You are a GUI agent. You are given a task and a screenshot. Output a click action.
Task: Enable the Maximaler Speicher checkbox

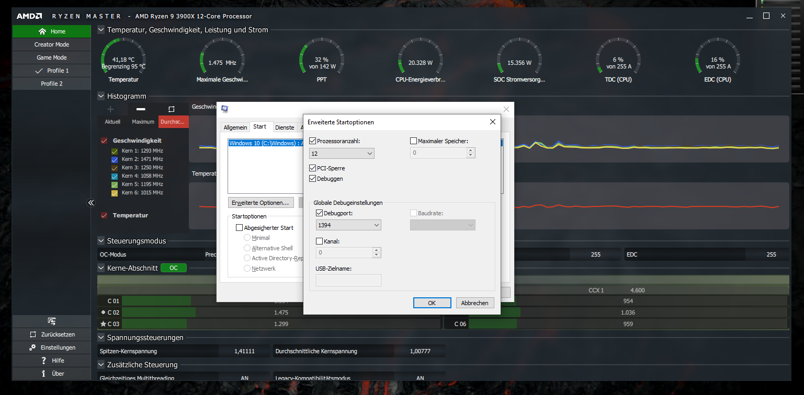(x=414, y=141)
